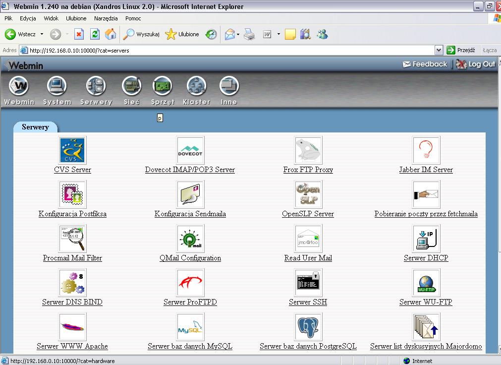The image size is (501, 365).
Task: Open the Ulubione menu in the menu bar
Action: (76, 18)
